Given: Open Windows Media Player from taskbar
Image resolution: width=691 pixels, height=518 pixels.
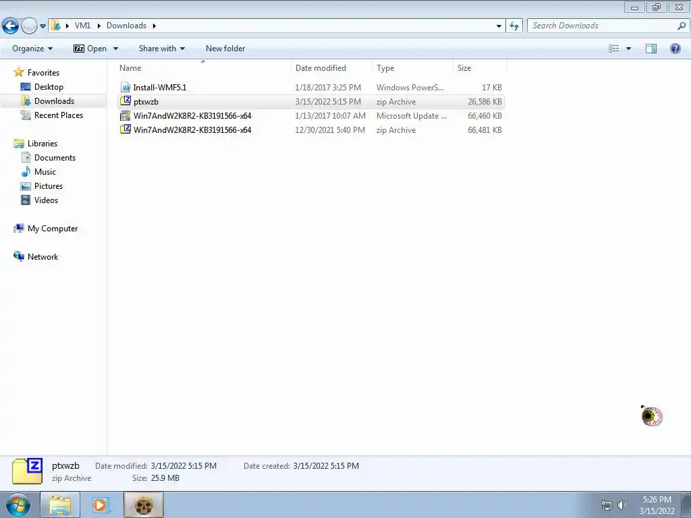Looking at the screenshot, I should click(102, 505).
